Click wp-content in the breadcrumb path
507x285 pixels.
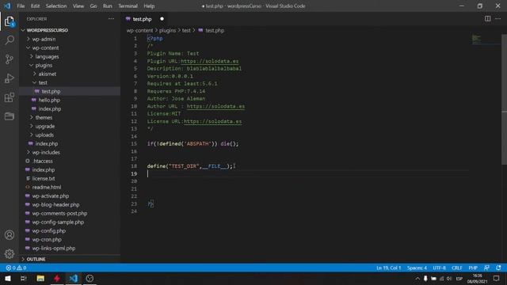click(139, 30)
